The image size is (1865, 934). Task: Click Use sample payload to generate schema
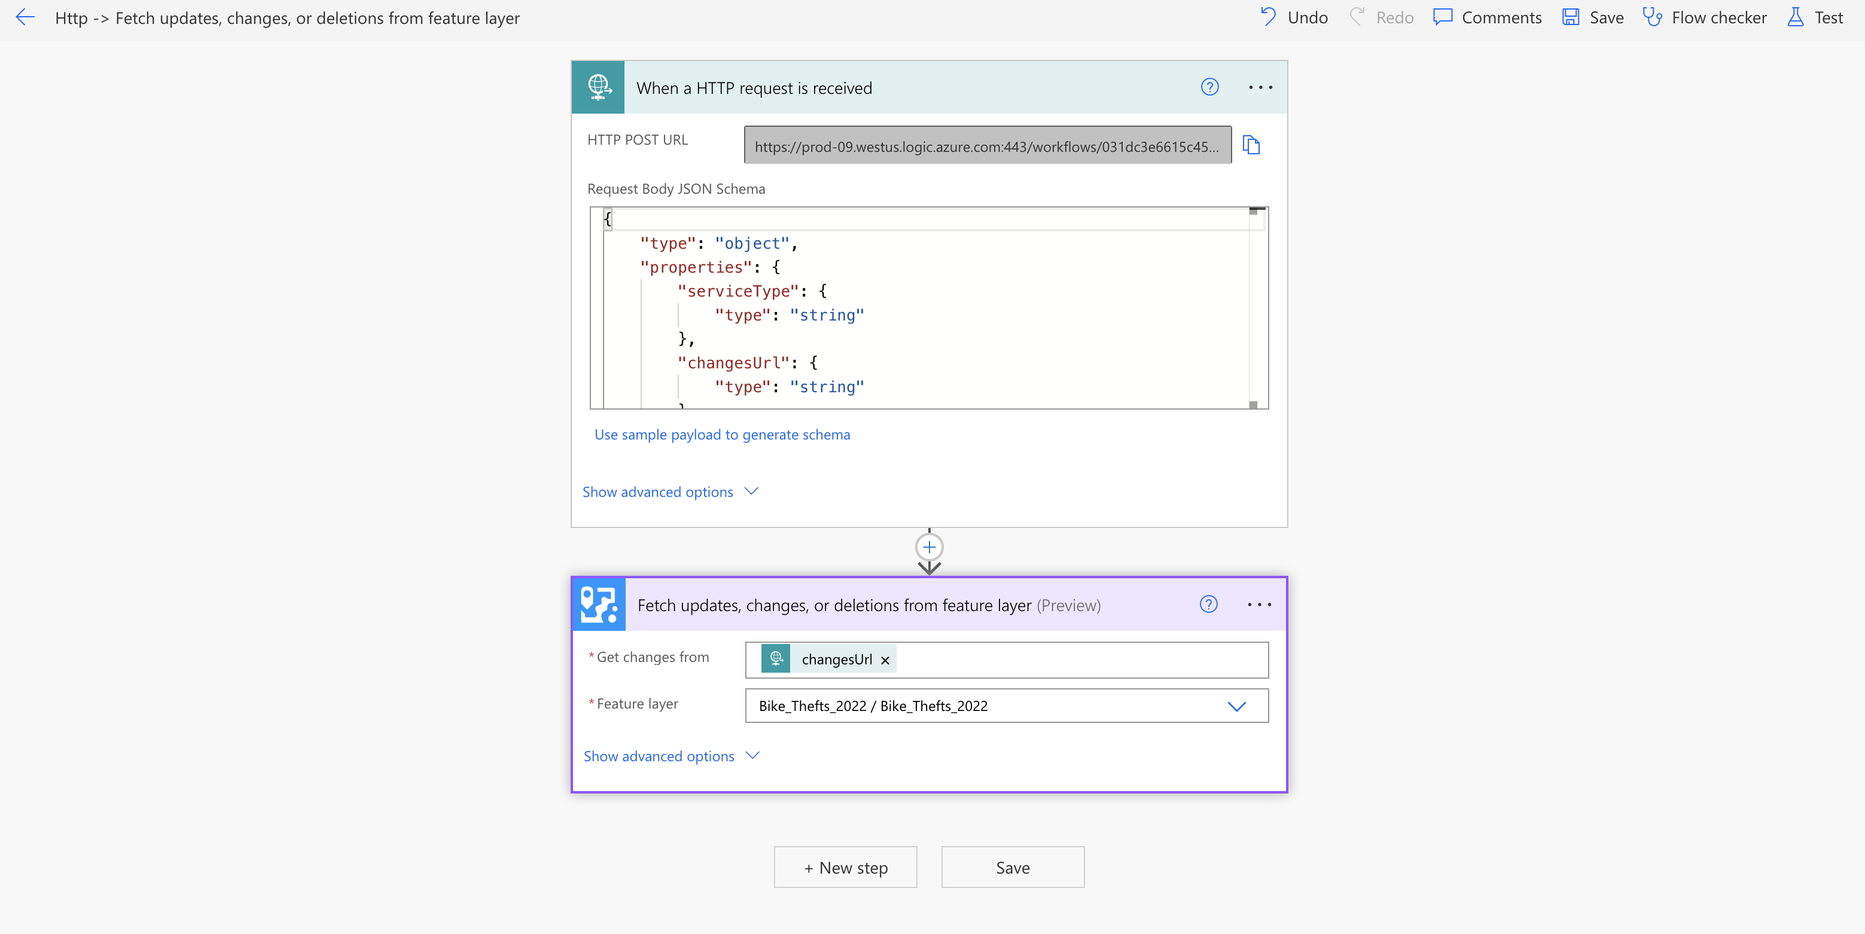(x=722, y=435)
